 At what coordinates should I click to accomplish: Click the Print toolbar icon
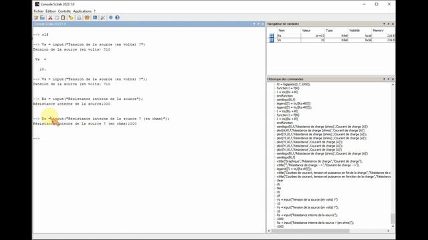click(79, 18)
